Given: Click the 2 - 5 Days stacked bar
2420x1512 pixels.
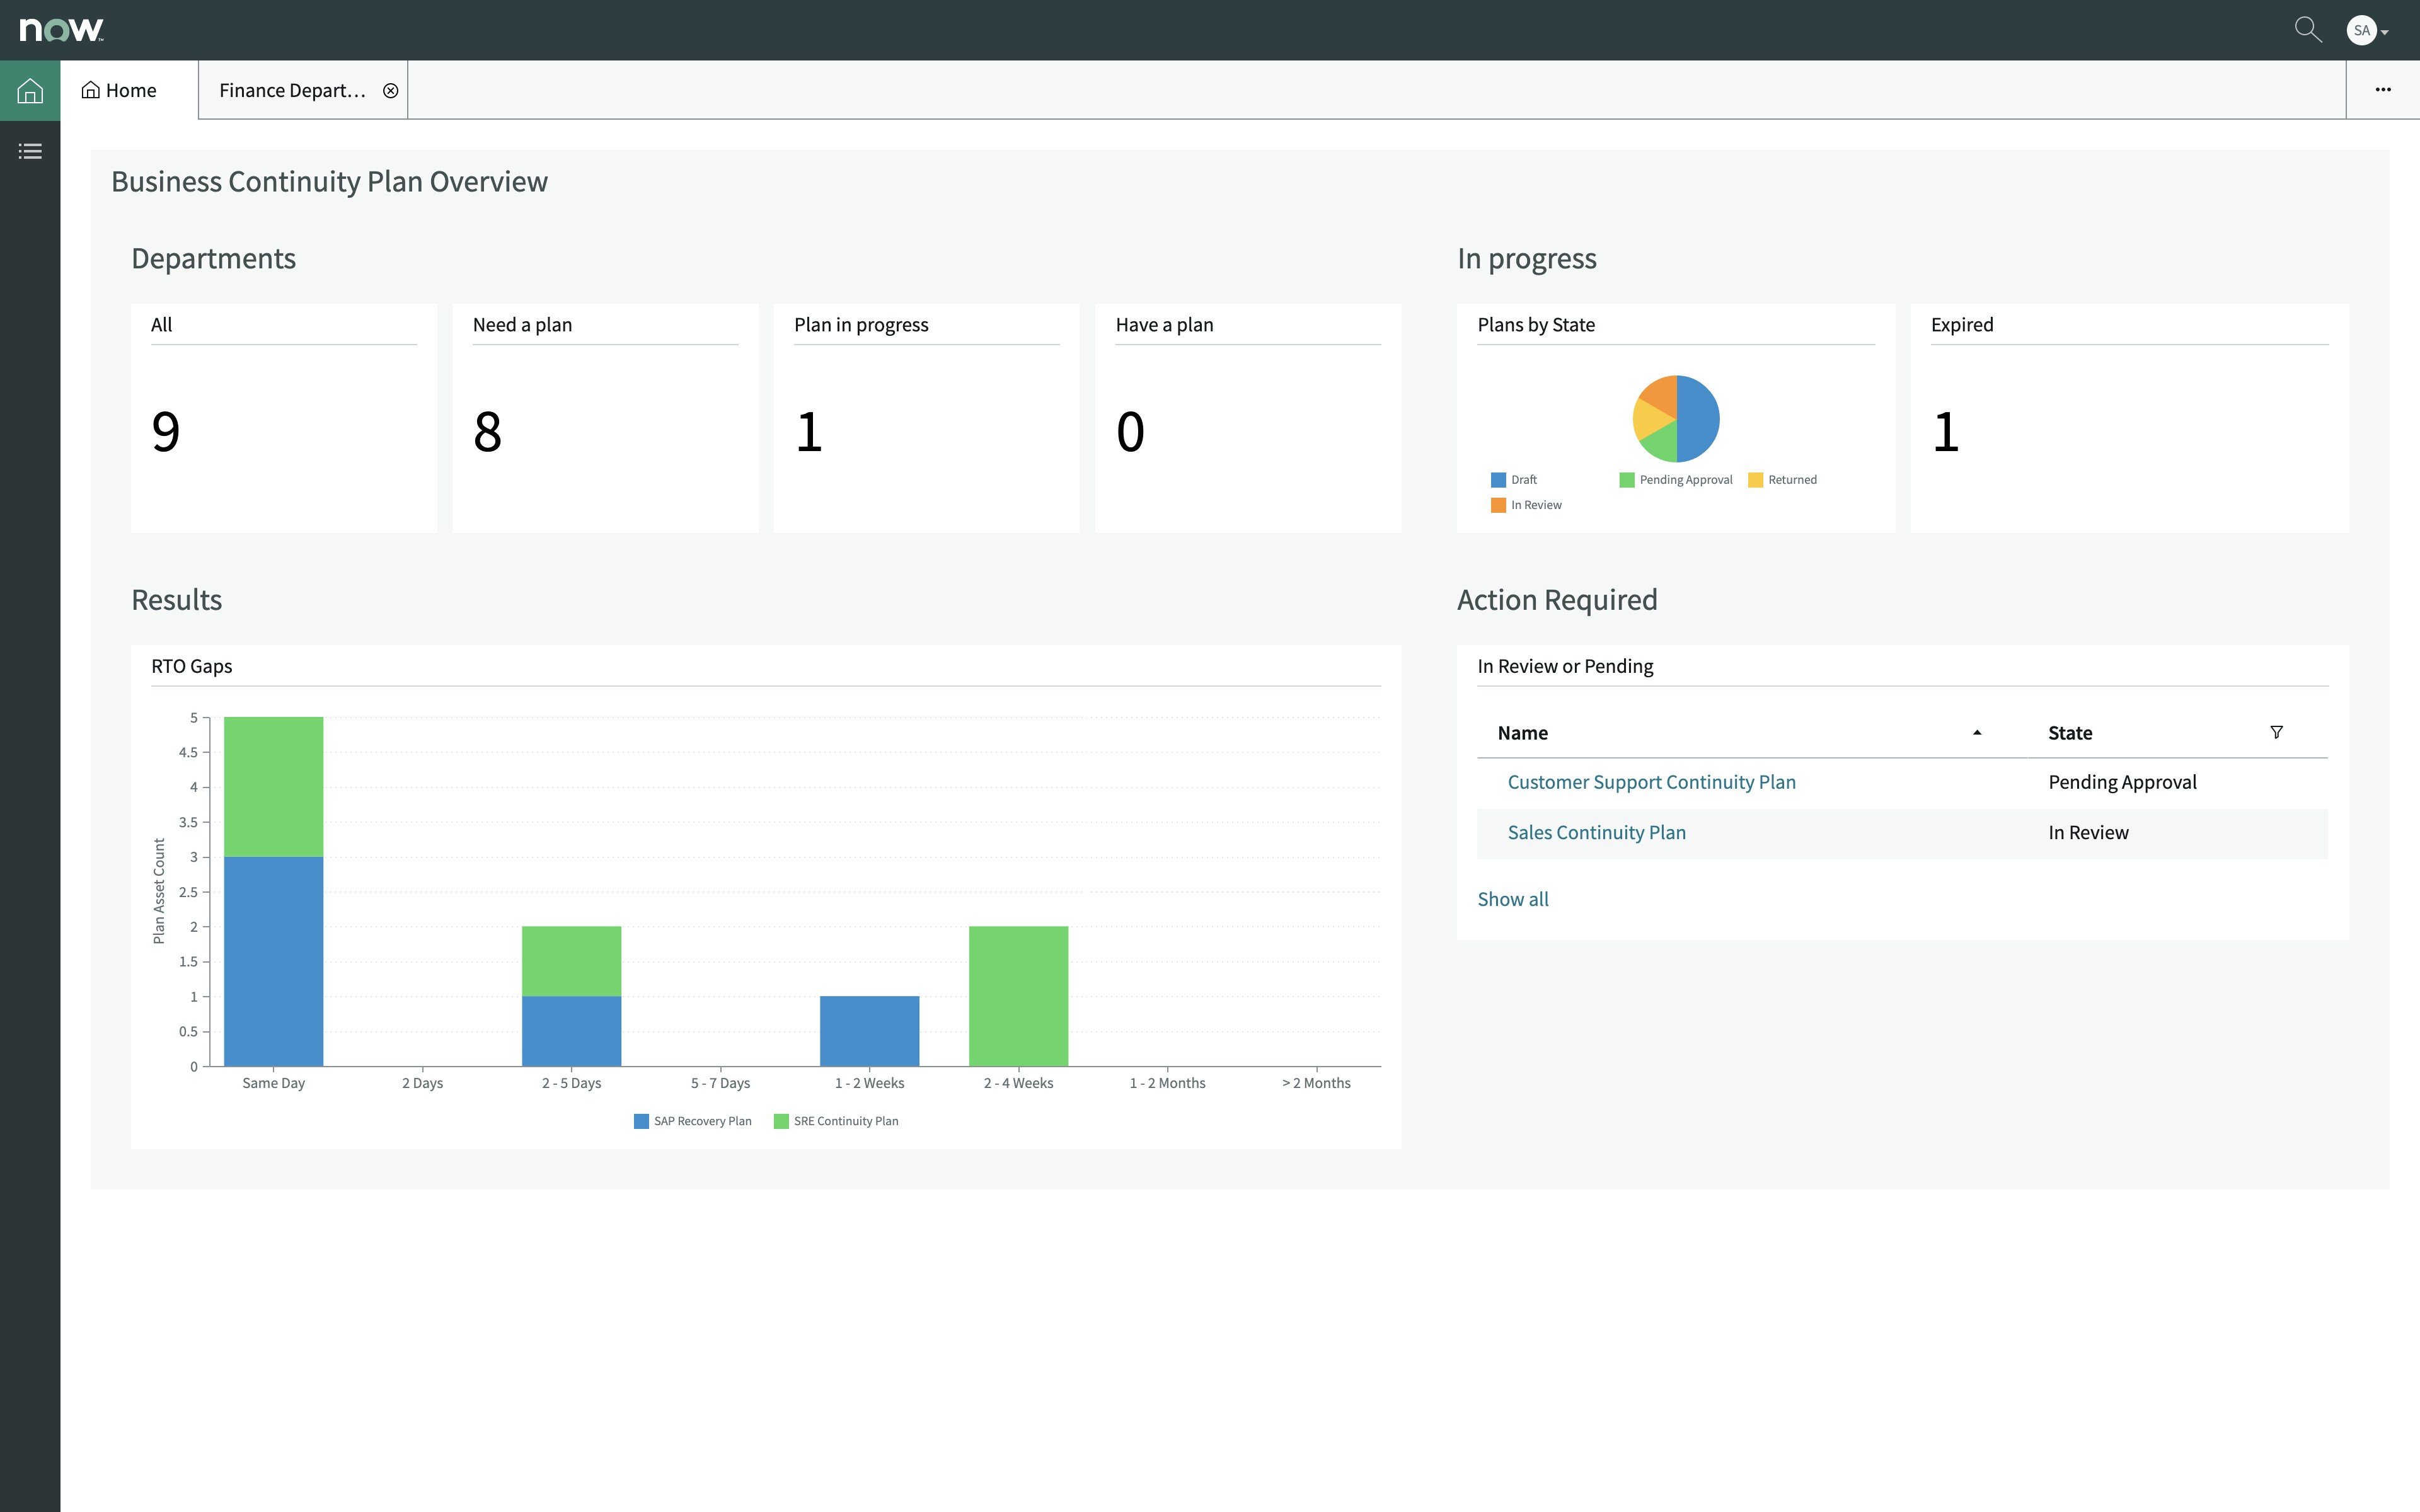Looking at the screenshot, I should point(571,996).
